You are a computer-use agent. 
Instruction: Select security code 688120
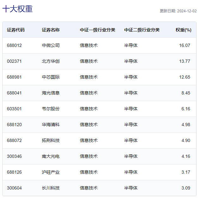[14, 125]
